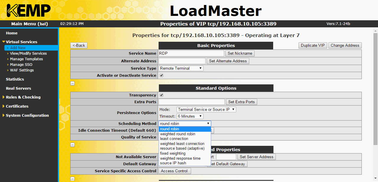
Task: Open the persistence Timeout dropdown
Action: [x=190, y=116]
